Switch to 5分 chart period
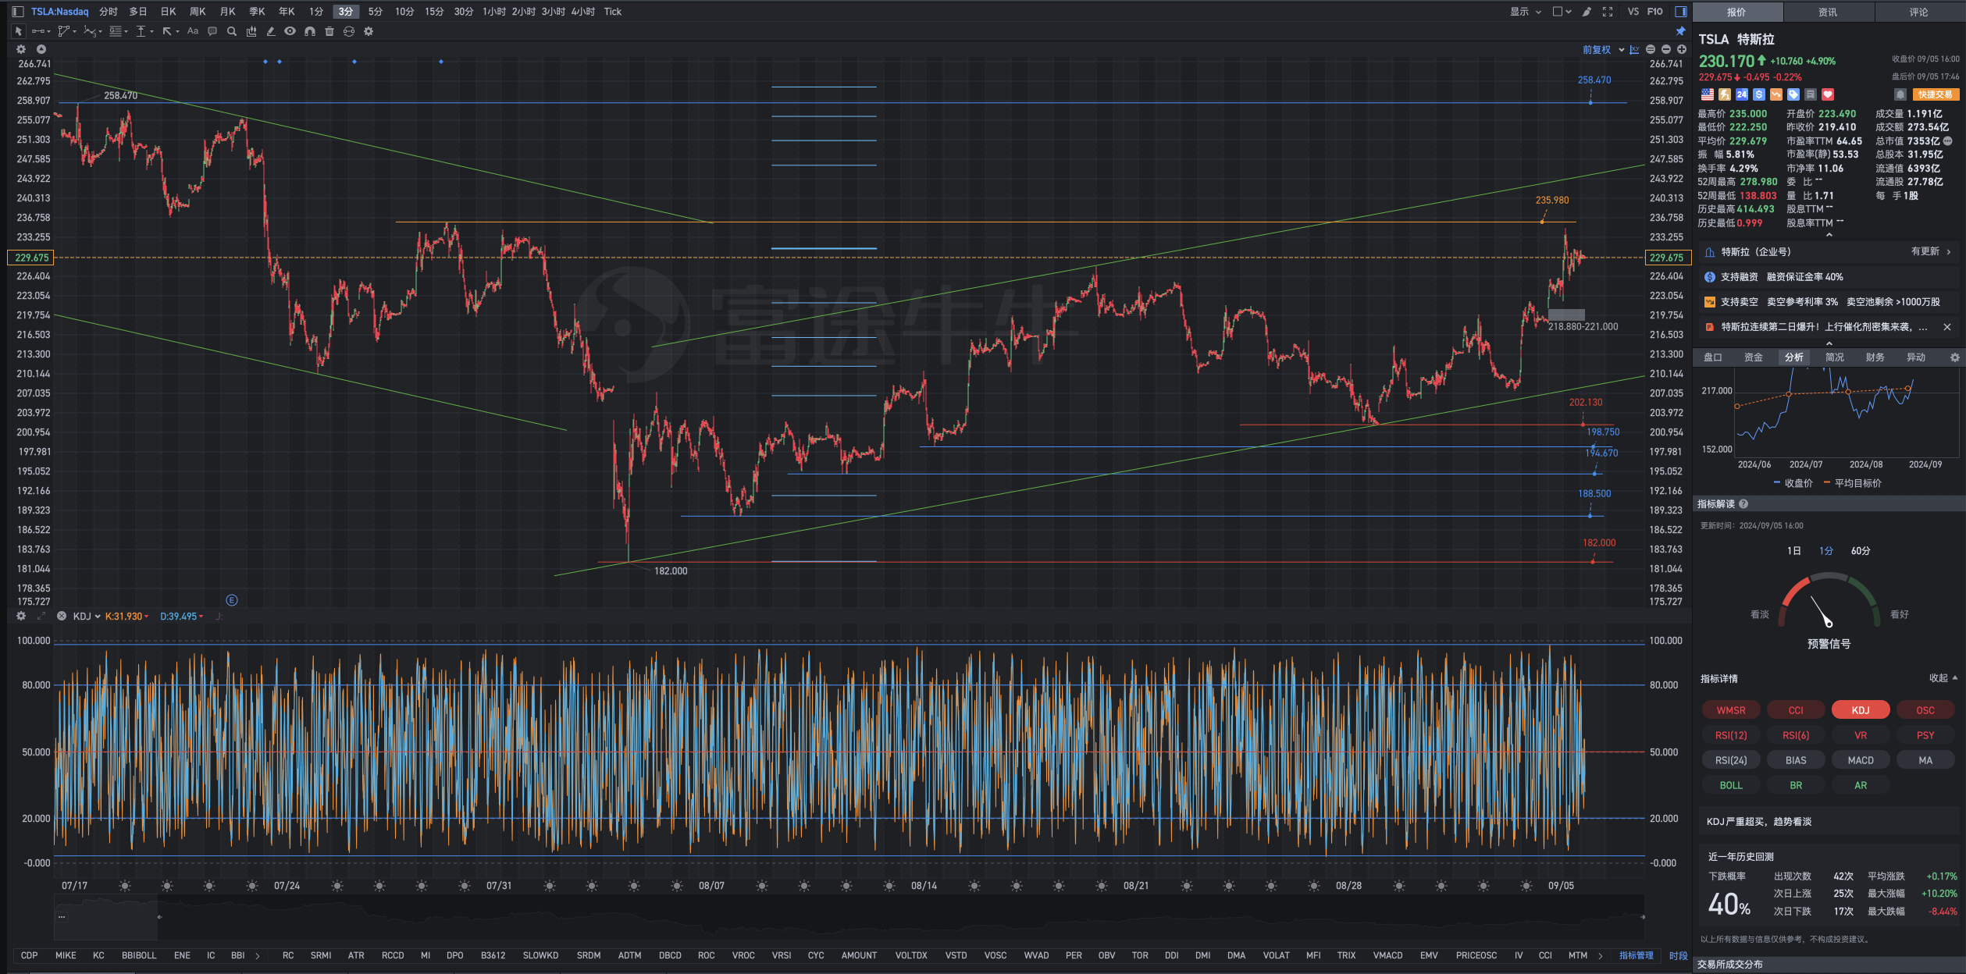Image resolution: width=1966 pixels, height=974 pixels. [x=376, y=12]
